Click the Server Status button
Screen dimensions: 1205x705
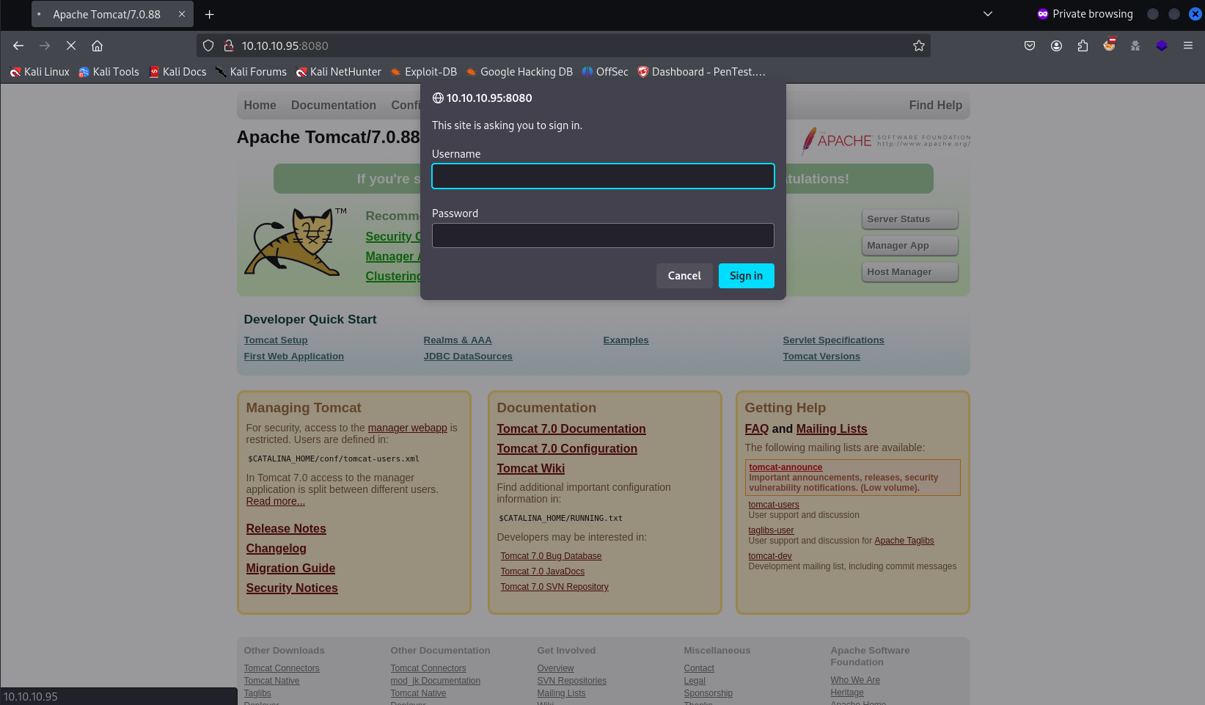909,219
